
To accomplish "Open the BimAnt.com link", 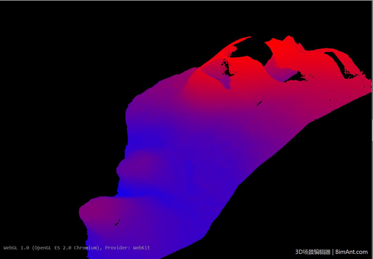I will click(x=352, y=252).
